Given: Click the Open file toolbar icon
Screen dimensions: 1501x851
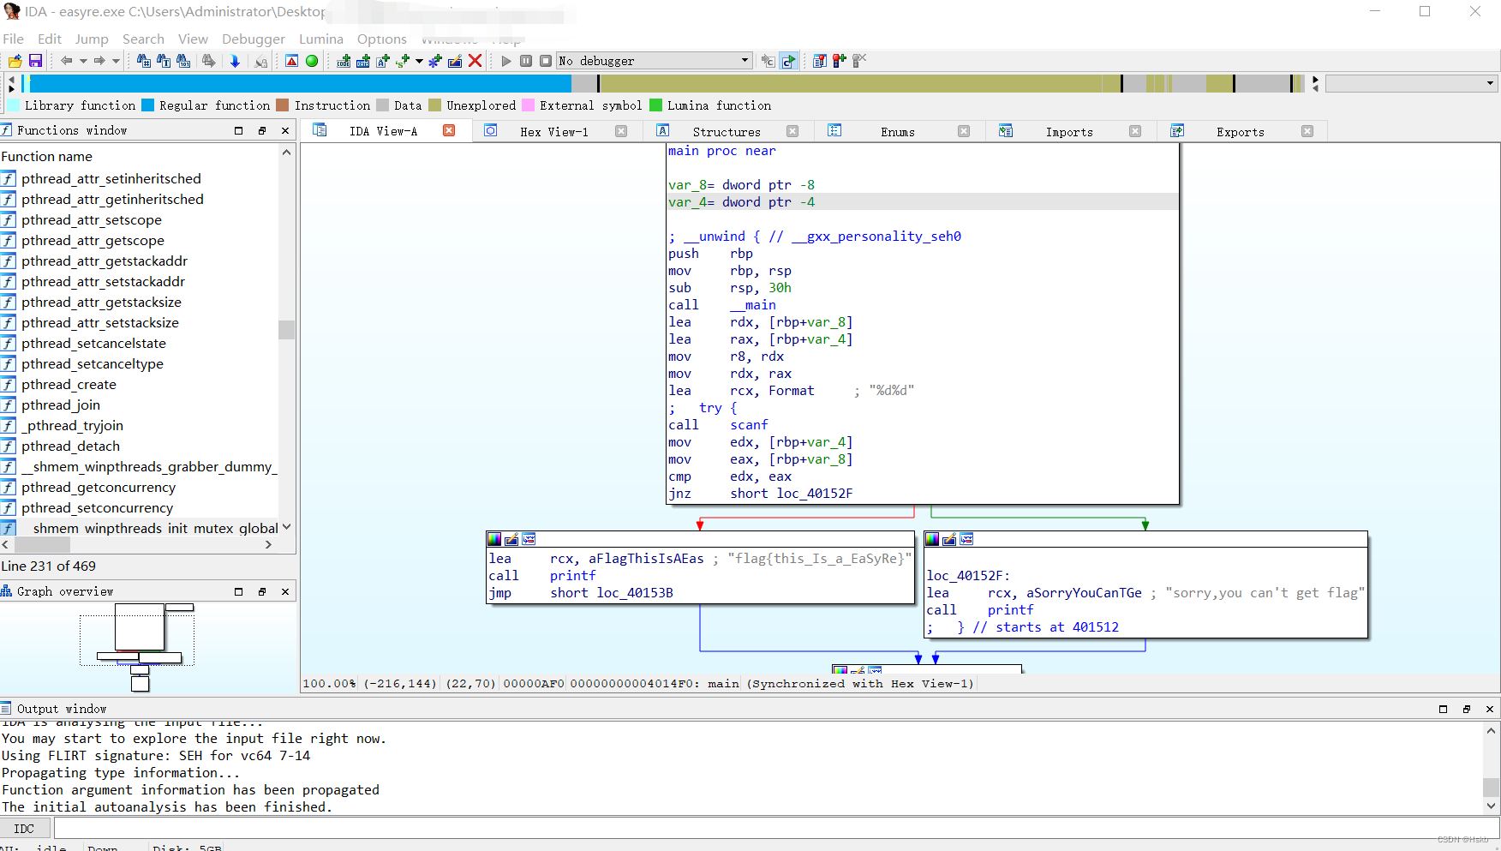Looking at the screenshot, I should [x=15, y=61].
